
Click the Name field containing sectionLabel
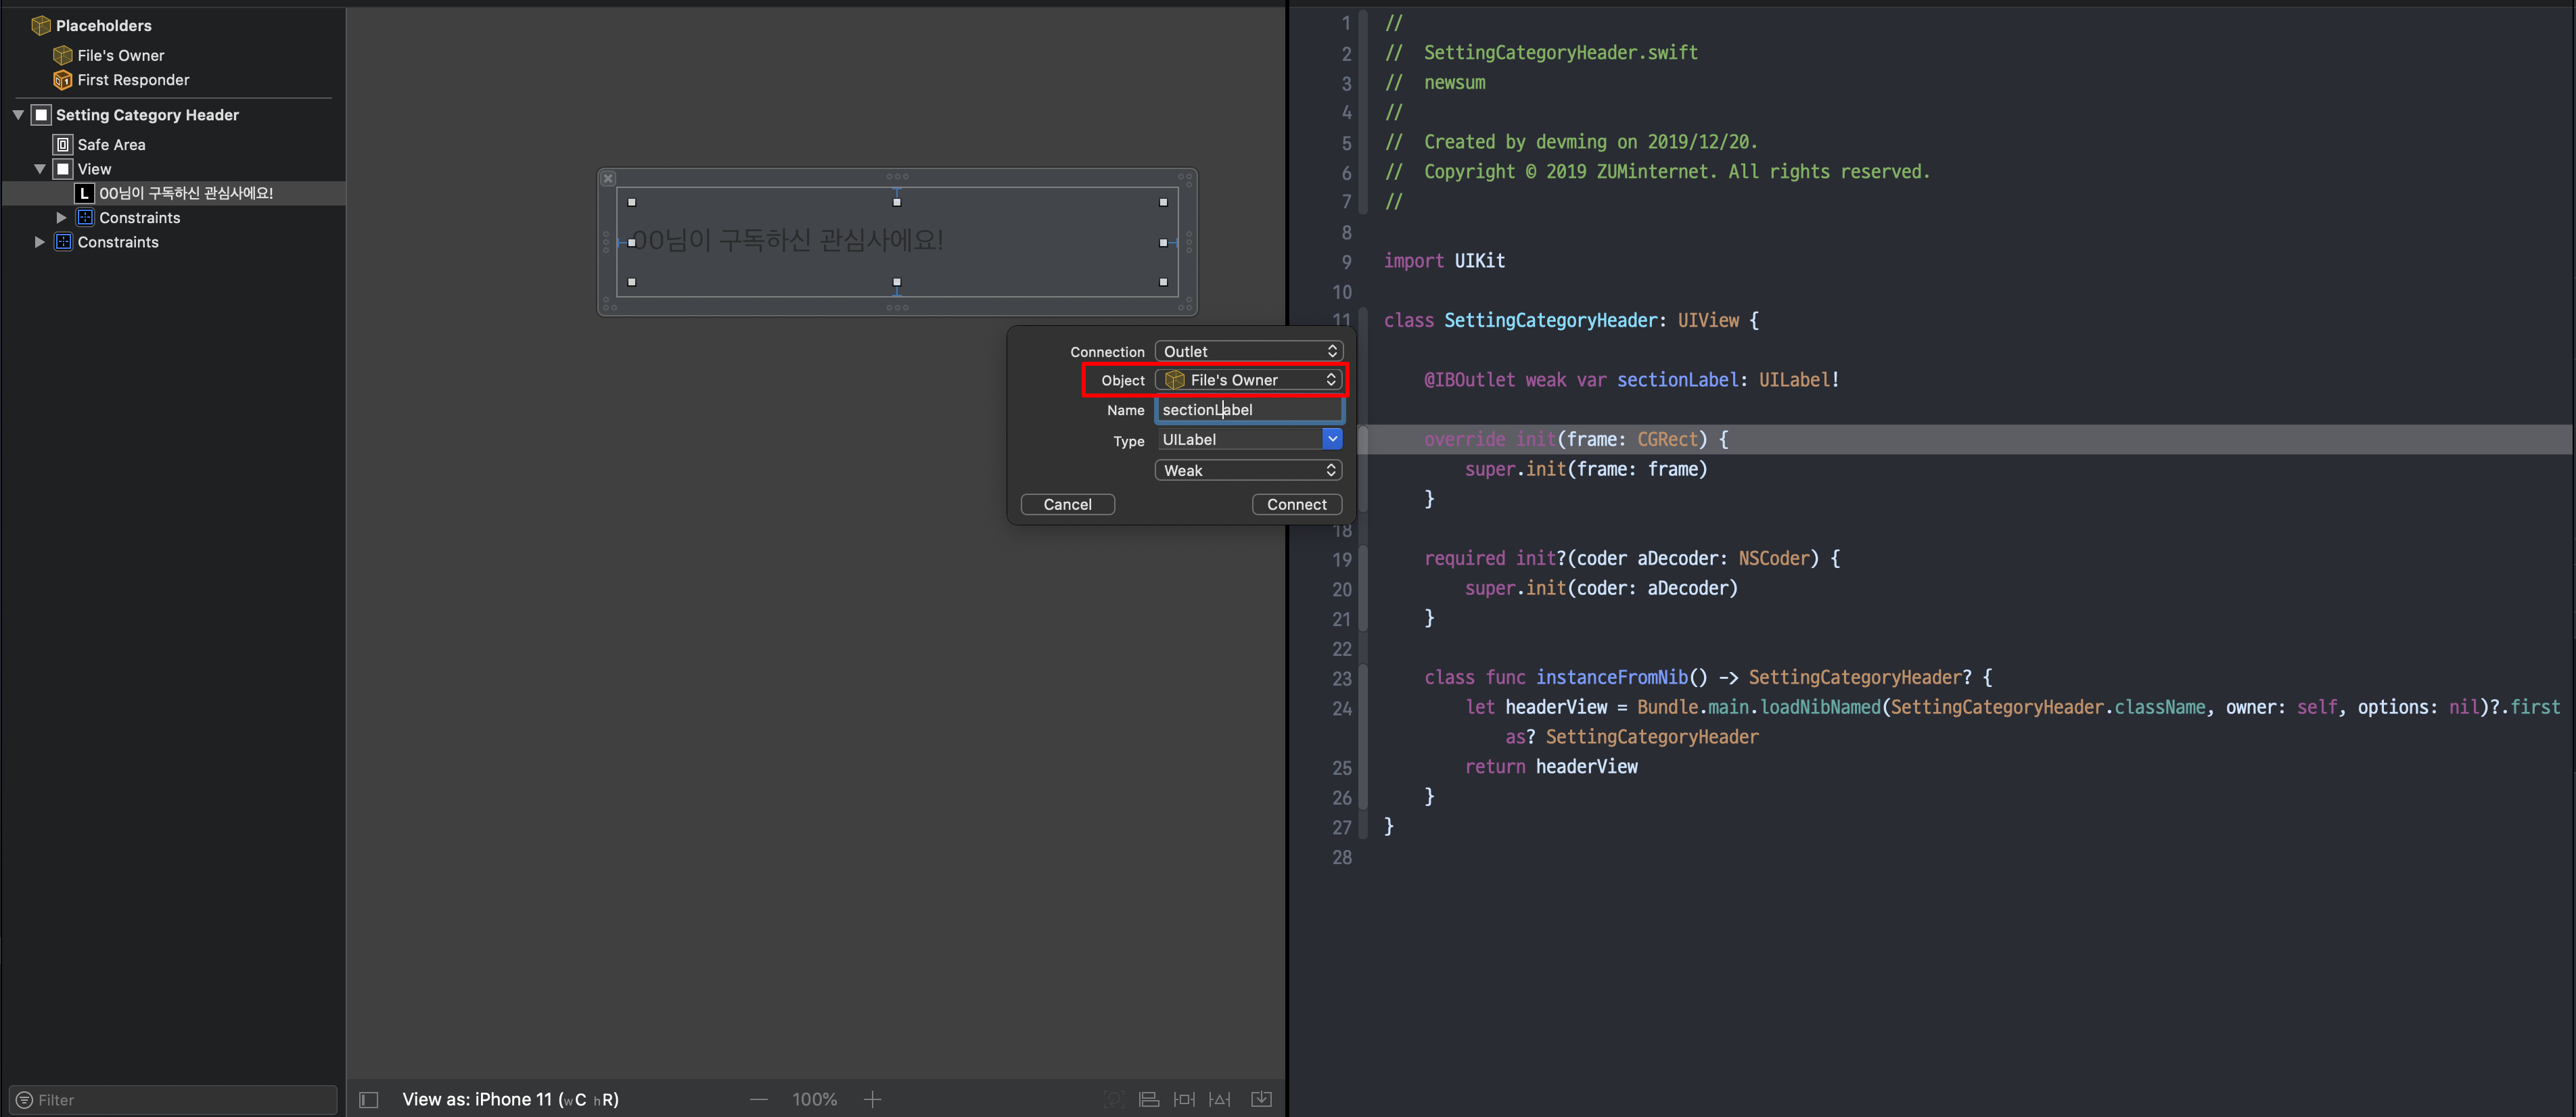coord(1248,410)
